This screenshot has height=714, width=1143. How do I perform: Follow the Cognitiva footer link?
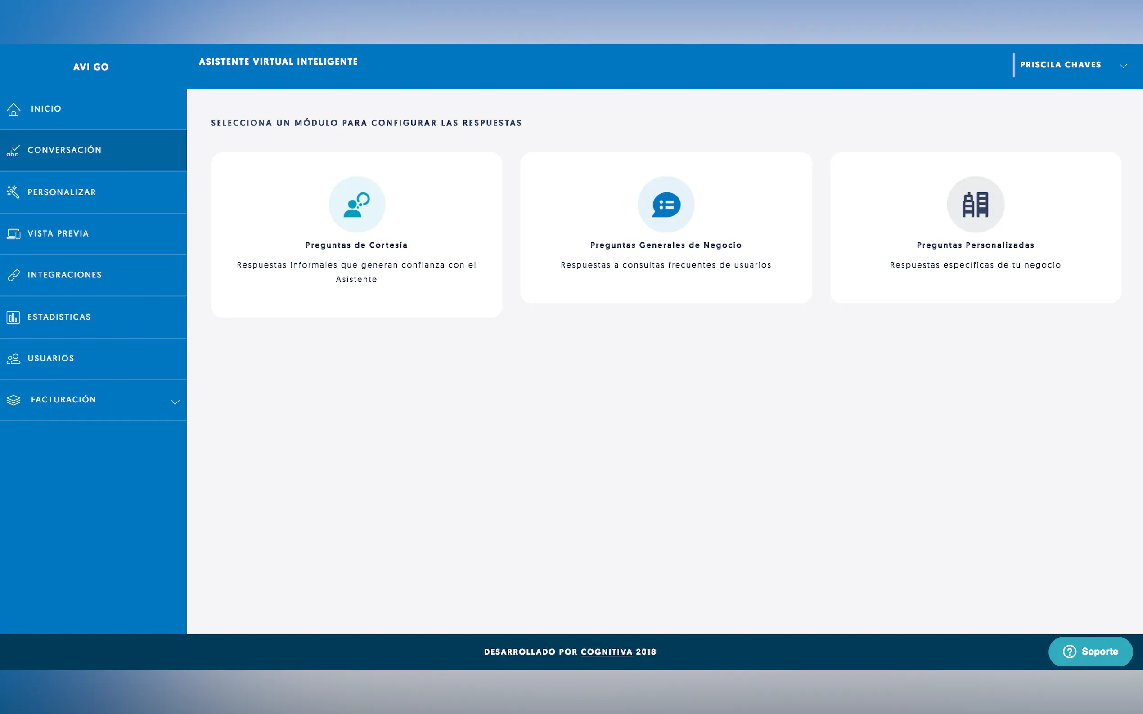(x=606, y=652)
